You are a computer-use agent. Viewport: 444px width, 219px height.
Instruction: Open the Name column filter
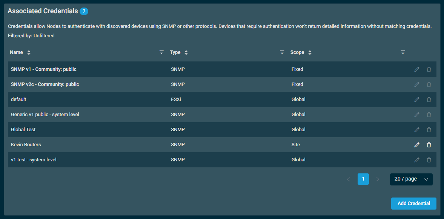[x=161, y=52]
